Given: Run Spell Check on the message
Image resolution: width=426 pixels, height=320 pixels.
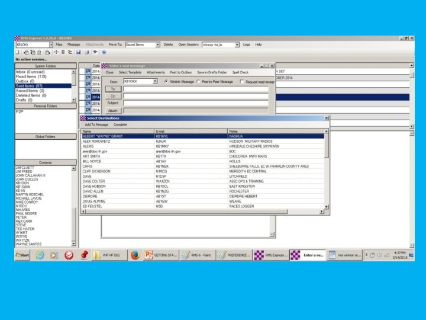Looking at the screenshot, I should [x=240, y=72].
